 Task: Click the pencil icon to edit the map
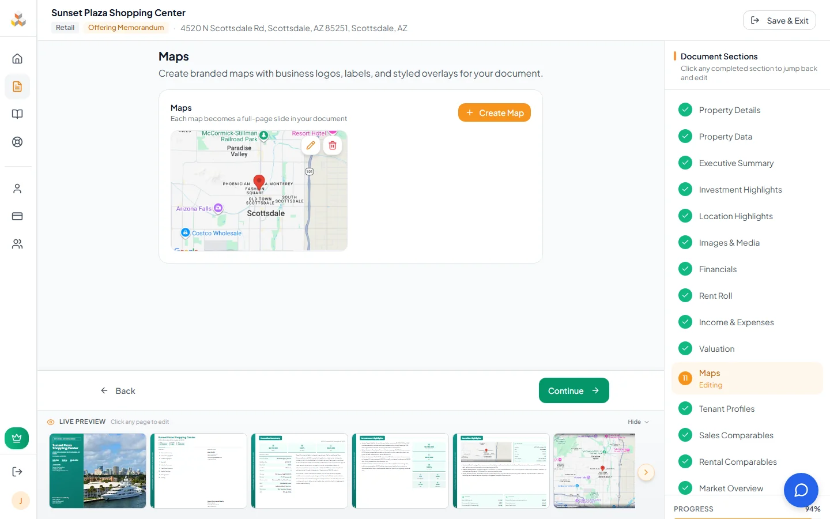click(311, 145)
